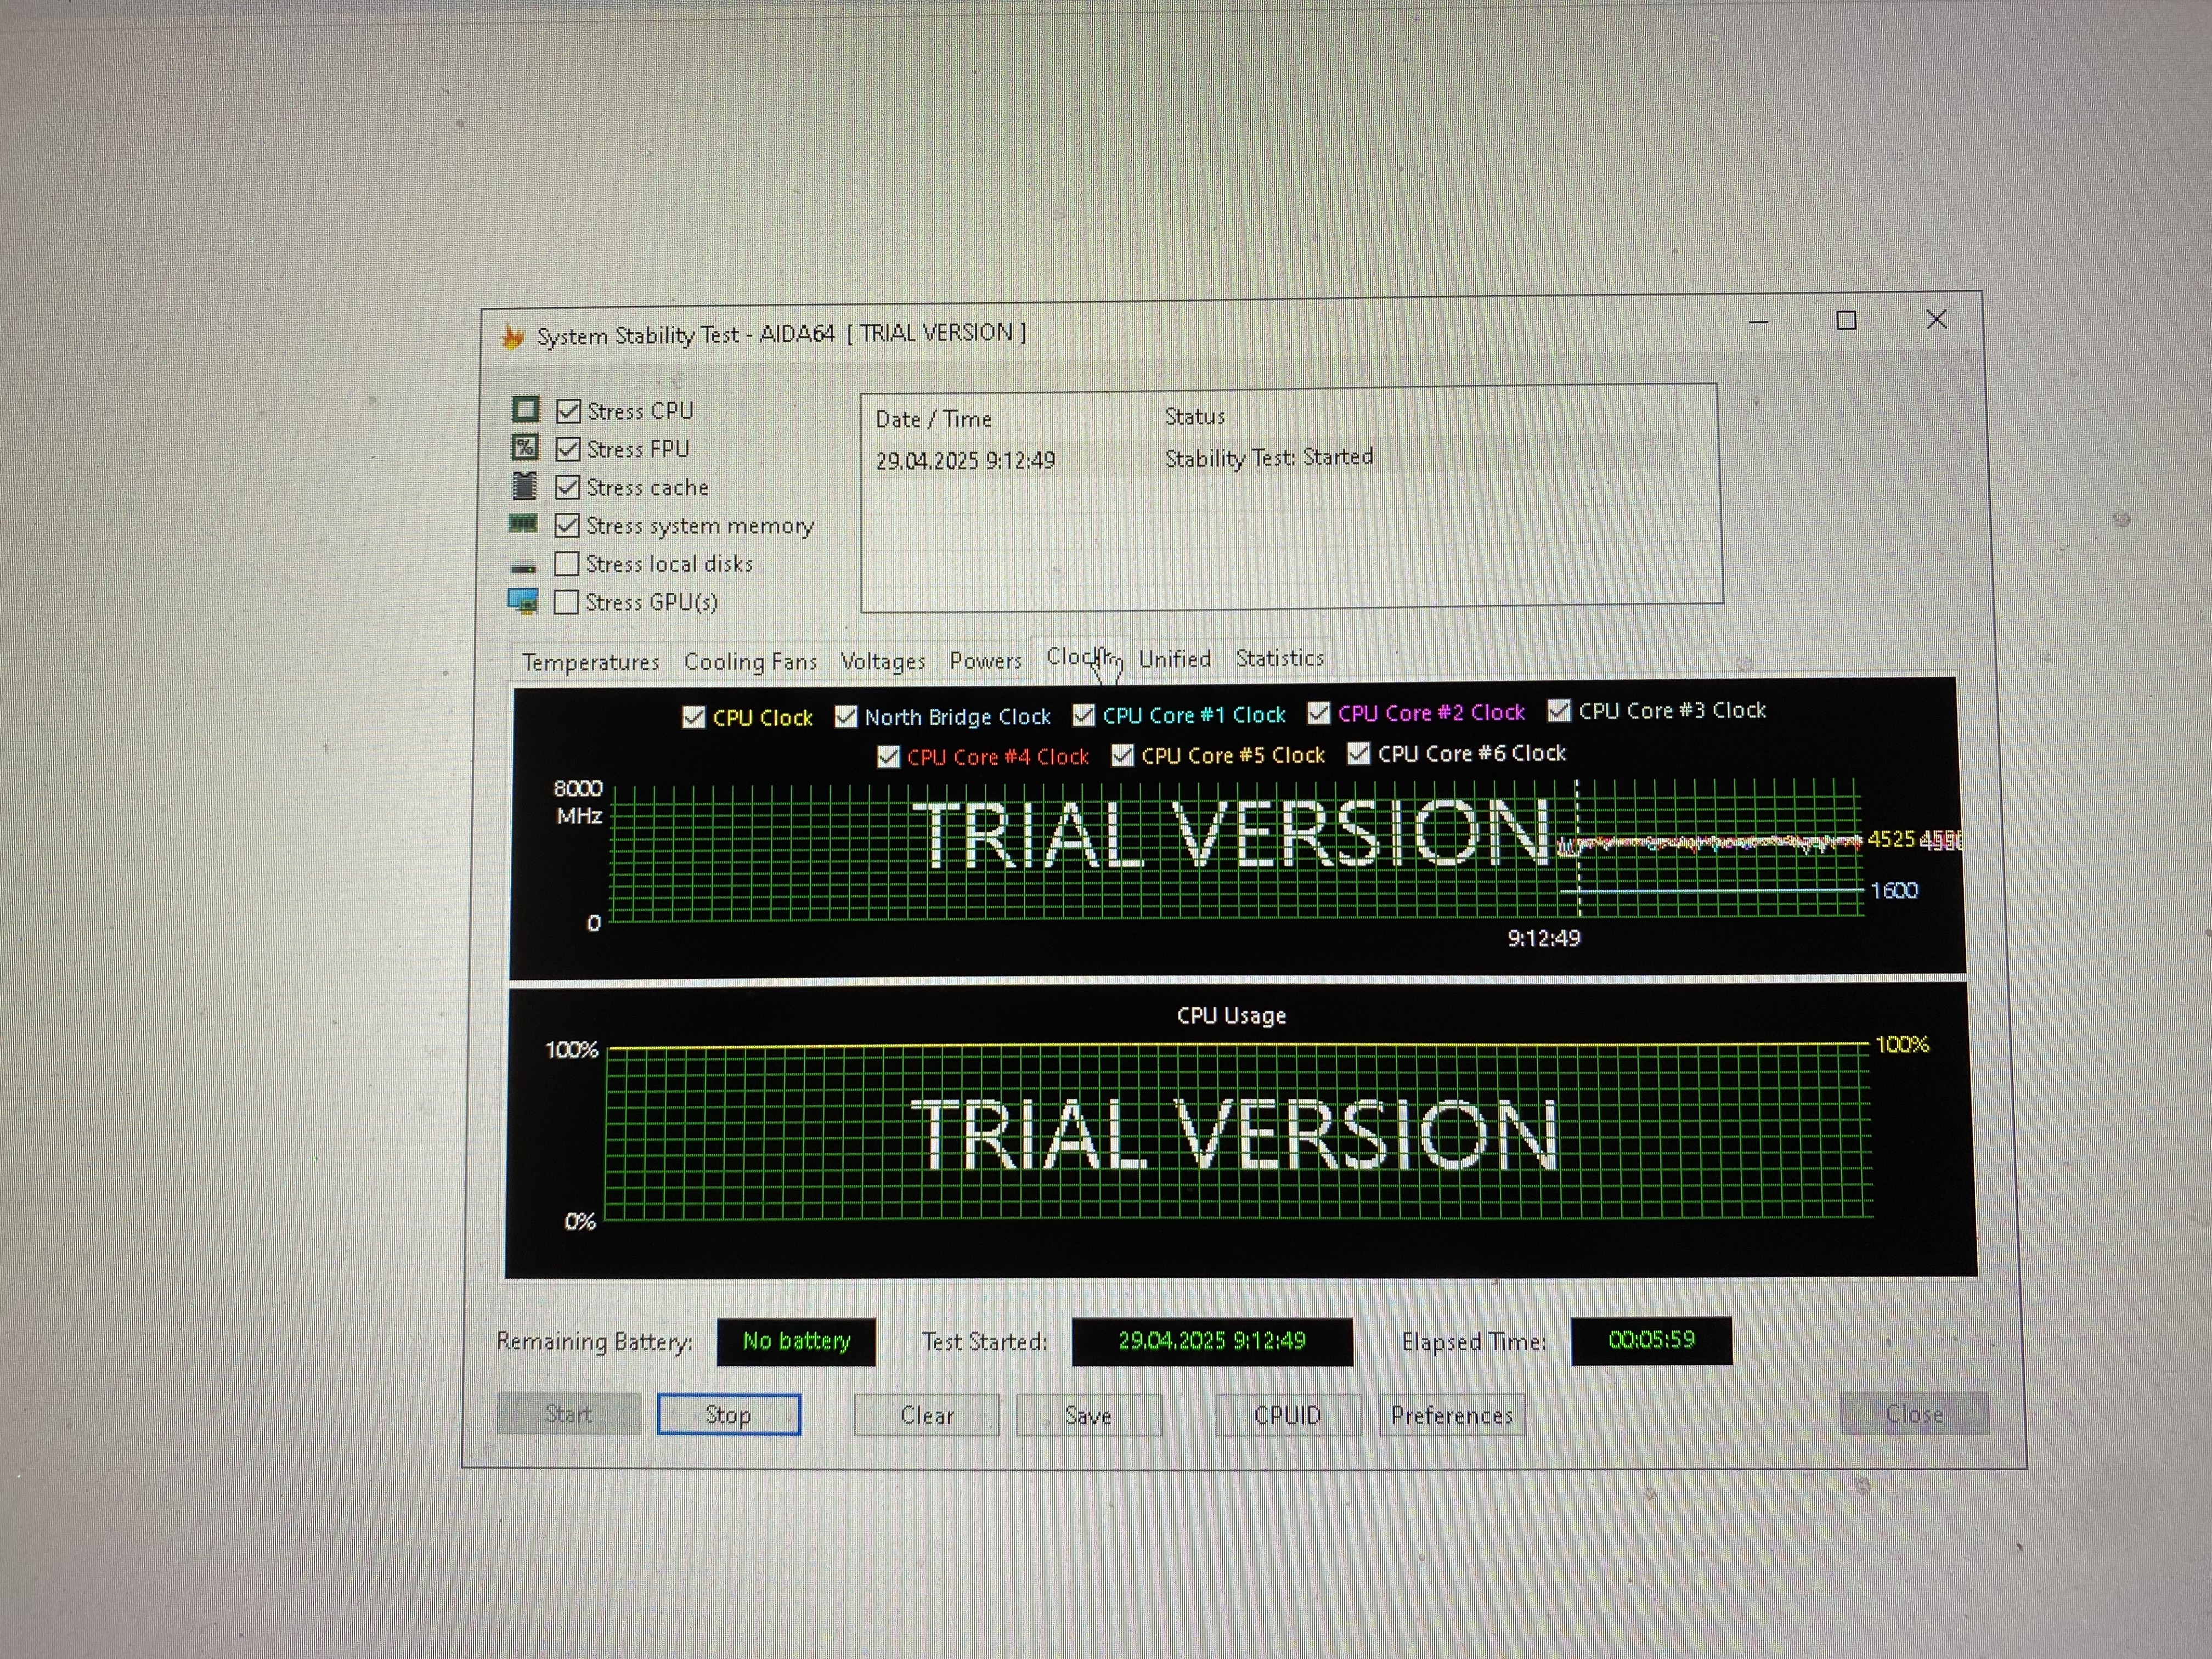The width and height of the screenshot is (2212, 1659).
Task: Click the CPU Usage graph title
Action: (x=1231, y=1015)
